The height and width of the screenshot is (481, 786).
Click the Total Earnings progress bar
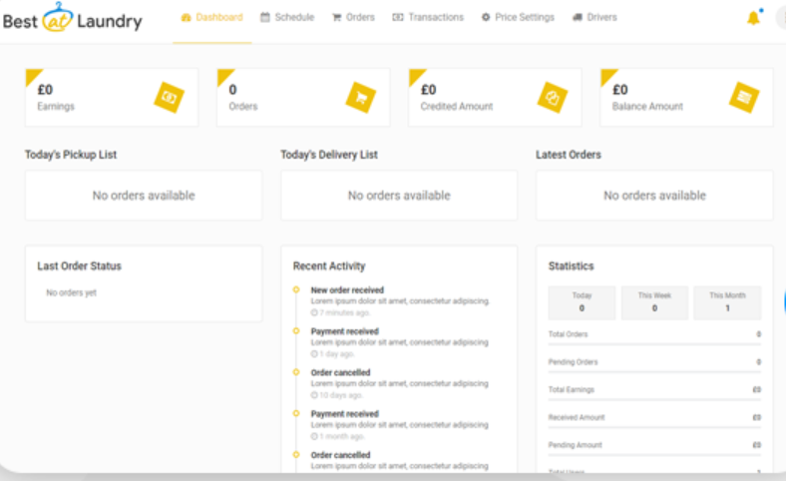[x=654, y=400]
